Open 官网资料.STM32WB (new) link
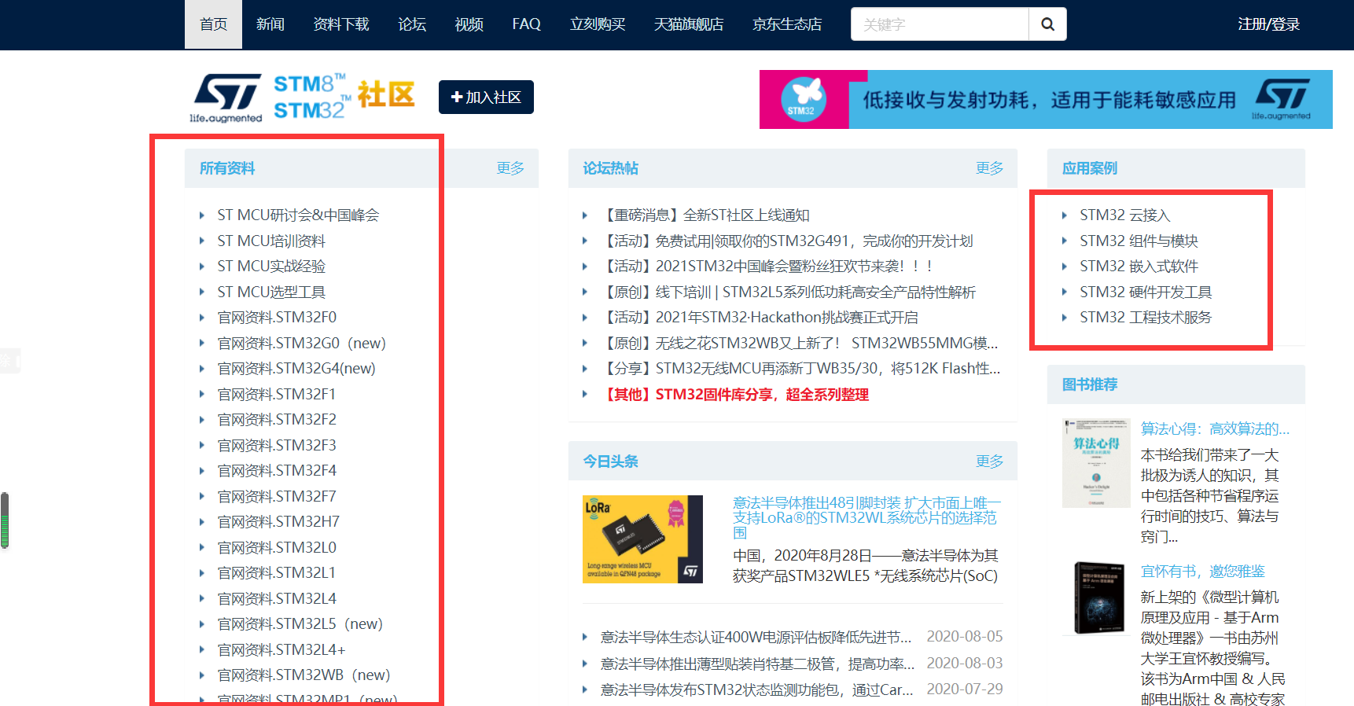1354x706 pixels. pos(304,675)
